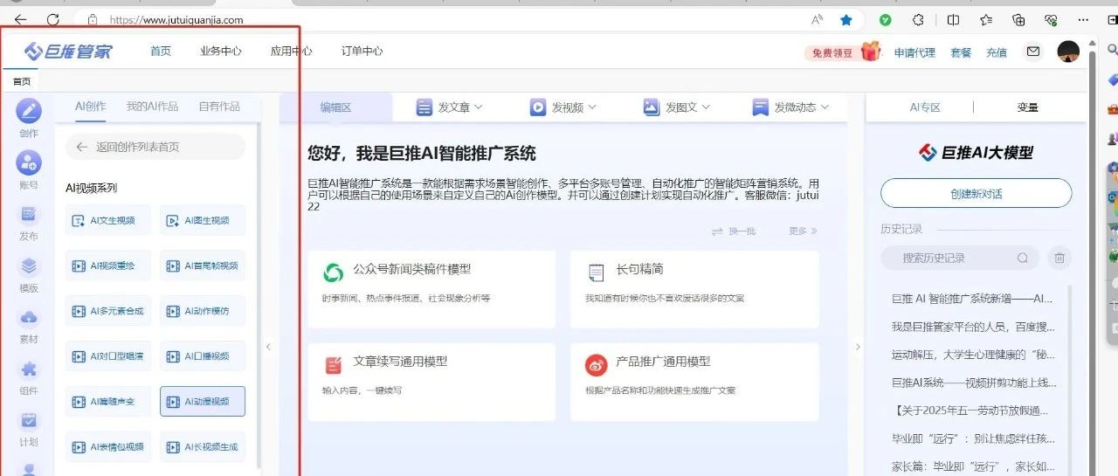Select the AI口播视频 tool
The height and width of the screenshot is (476, 1118).
point(203,356)
